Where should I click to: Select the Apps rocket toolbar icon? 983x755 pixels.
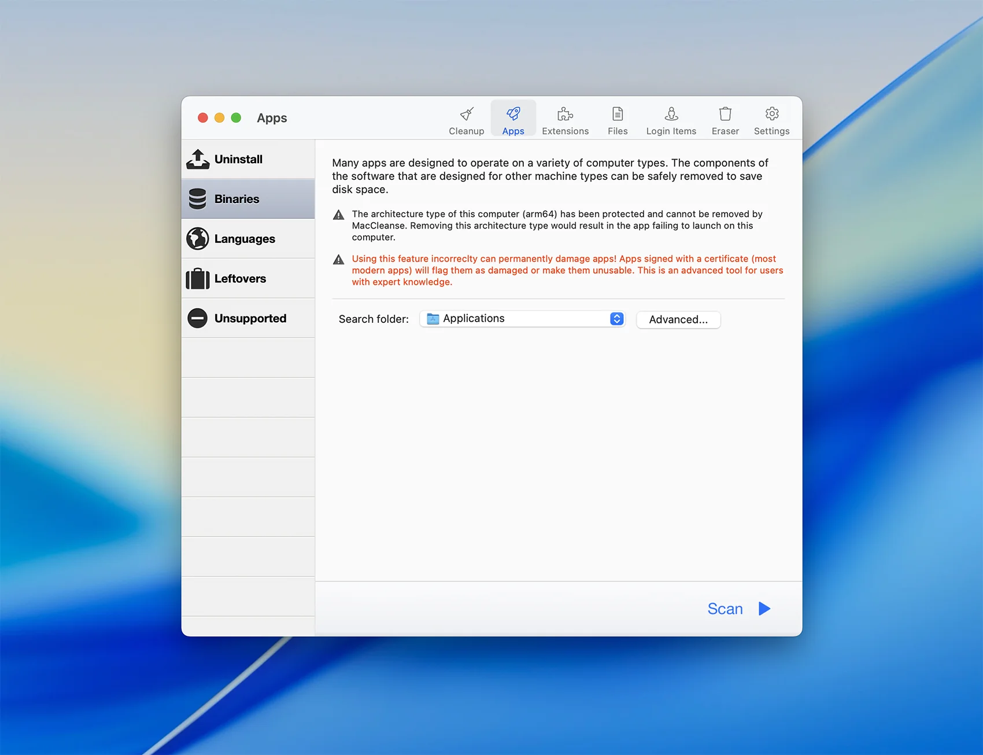513,114
